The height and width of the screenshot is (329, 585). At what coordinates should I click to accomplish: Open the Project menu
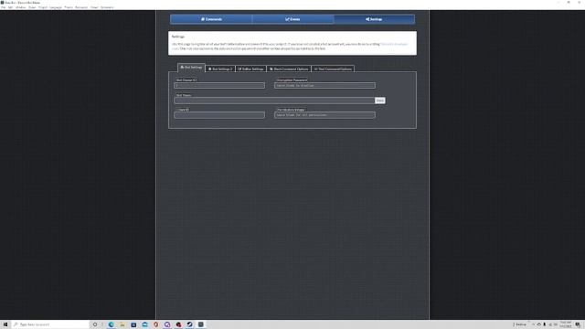[x=43, y=7]
